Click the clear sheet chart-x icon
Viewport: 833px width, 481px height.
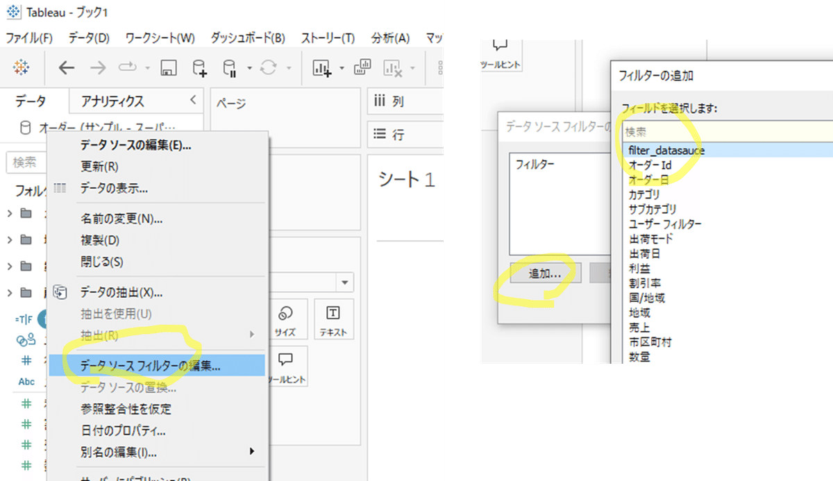[x=394, y=67]
